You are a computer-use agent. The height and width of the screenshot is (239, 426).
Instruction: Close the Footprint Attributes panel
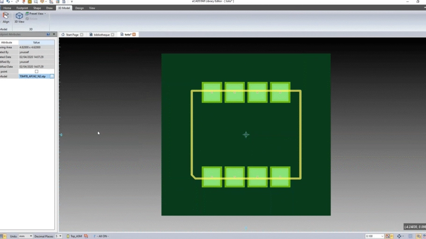click(53, 34)
